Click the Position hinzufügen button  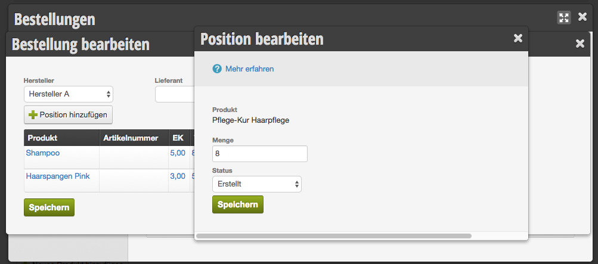tap(69, 114)
